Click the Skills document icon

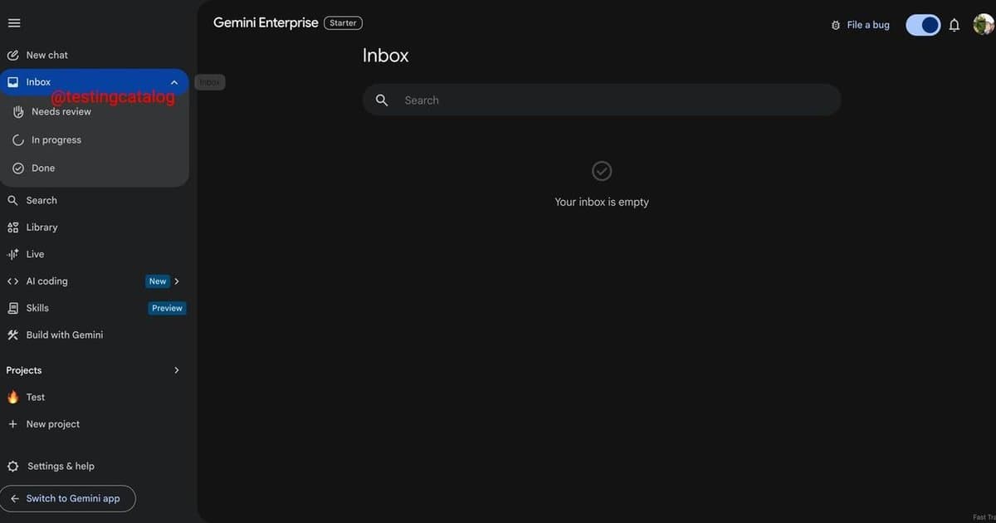tap(12, 308)
